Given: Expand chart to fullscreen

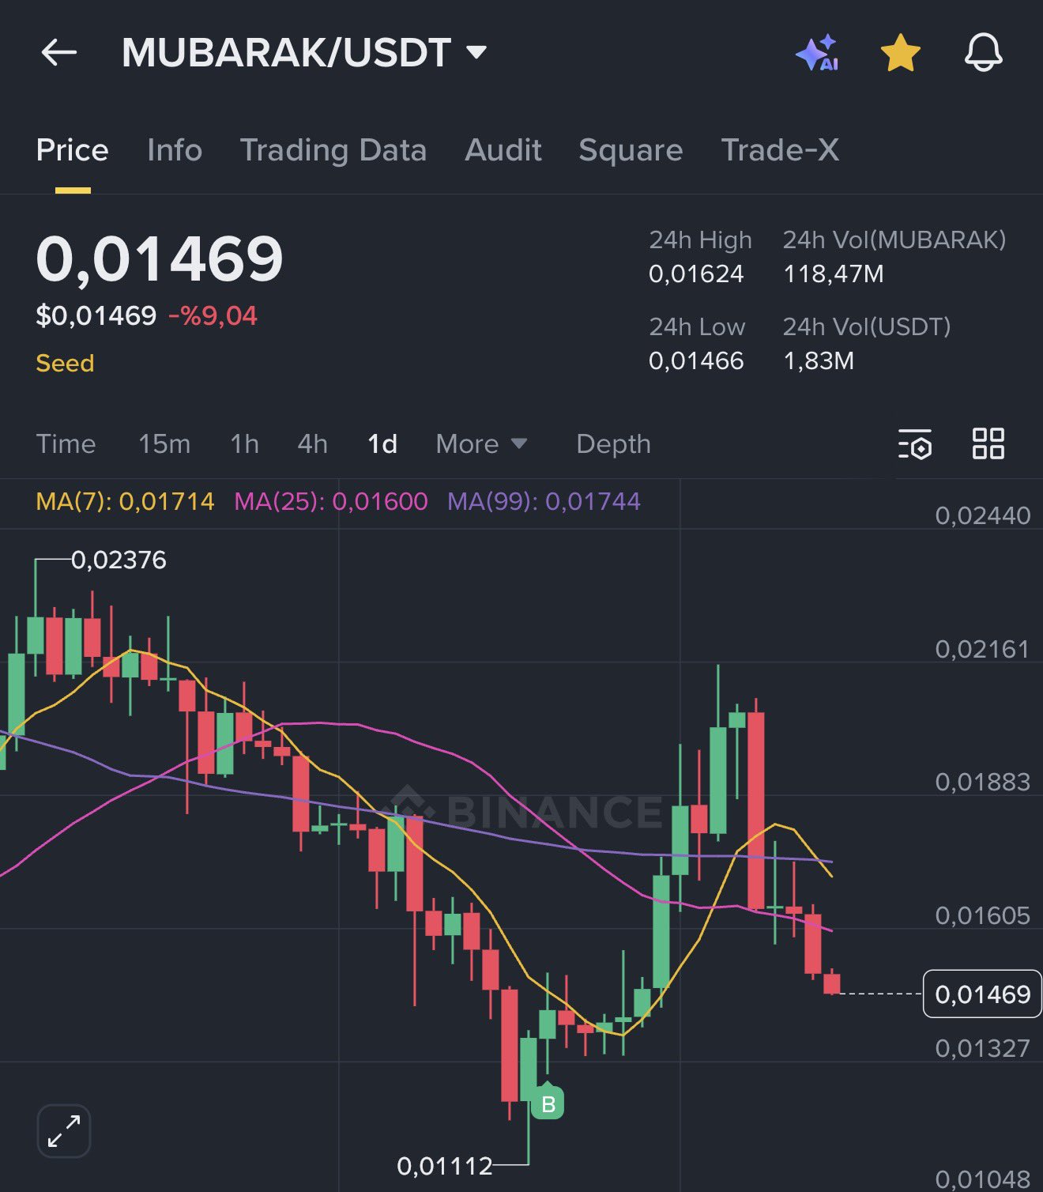Looking at the screenshot, I should click(64, 1131).
